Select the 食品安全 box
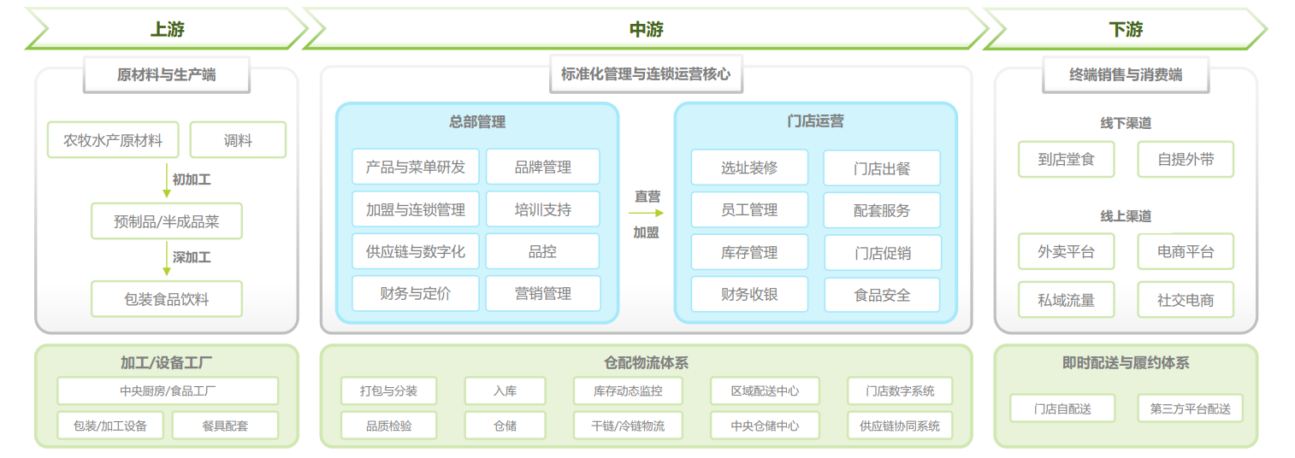 (x=882, y=295)
